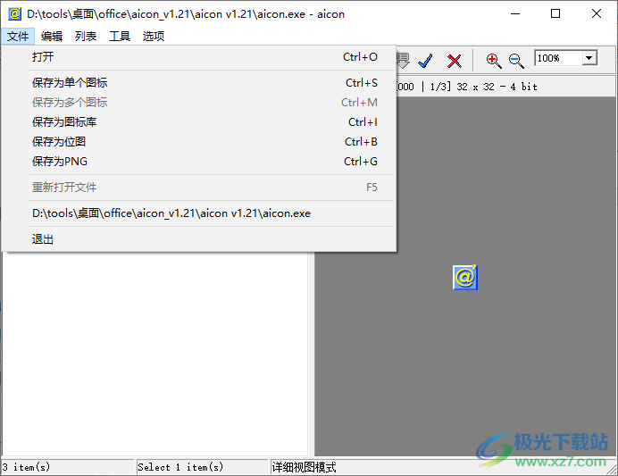The image size is (618, 476).
Task: Open the 文件 menu
Action: [18, 37]
